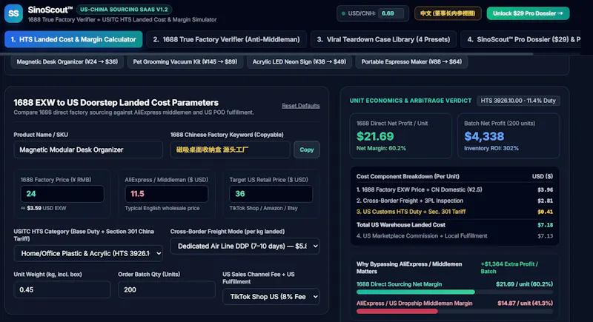This screenshot has width=593, height=322.
Task: Click the Net Margin: 60.2% text
Action: 381,148
